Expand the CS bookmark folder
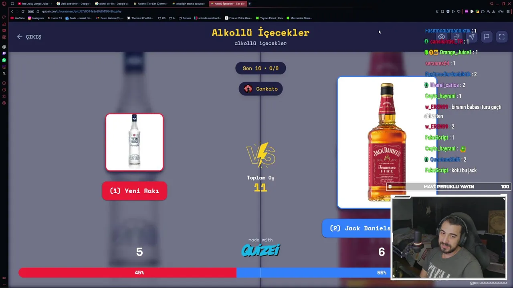The height and width of the screenshot is (288, 513). click(x=162, y=18)
